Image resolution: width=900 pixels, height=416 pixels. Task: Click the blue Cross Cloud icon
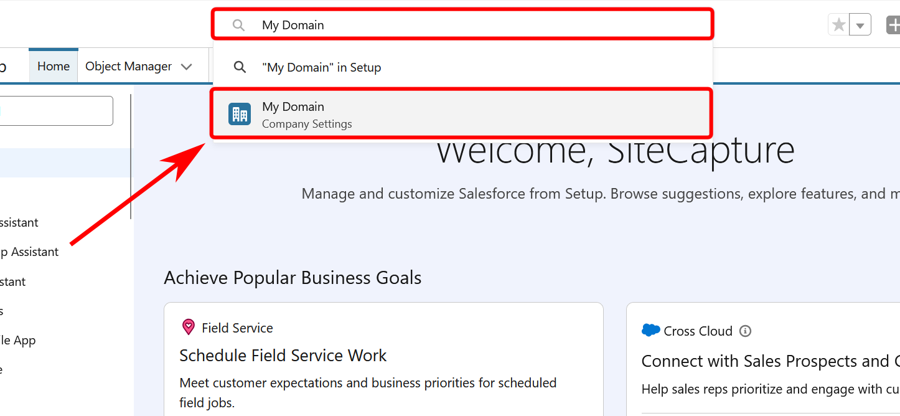[x=650, y=330]
